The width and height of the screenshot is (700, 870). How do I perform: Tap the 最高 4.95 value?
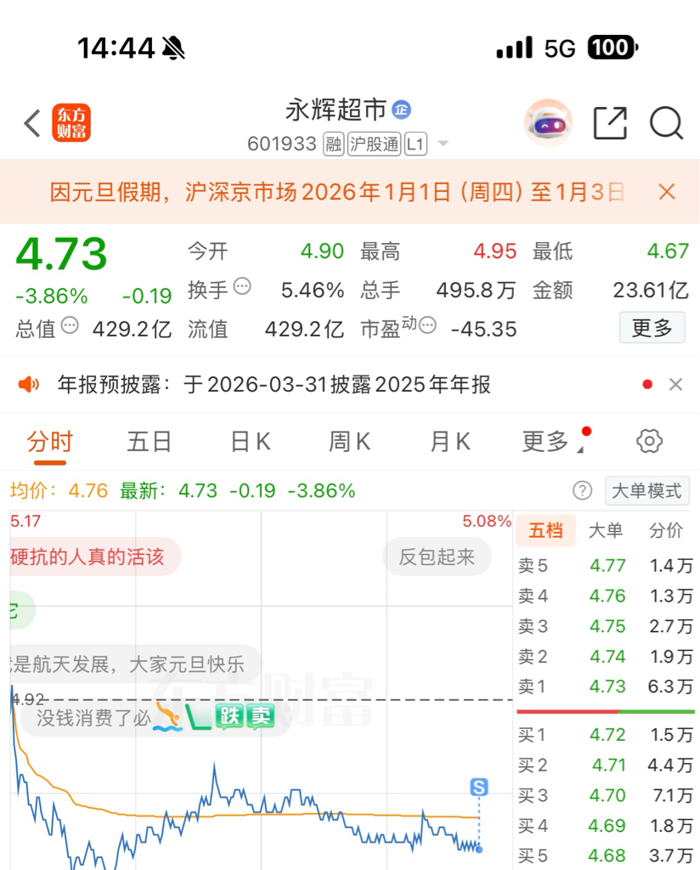tap(494, 251)
